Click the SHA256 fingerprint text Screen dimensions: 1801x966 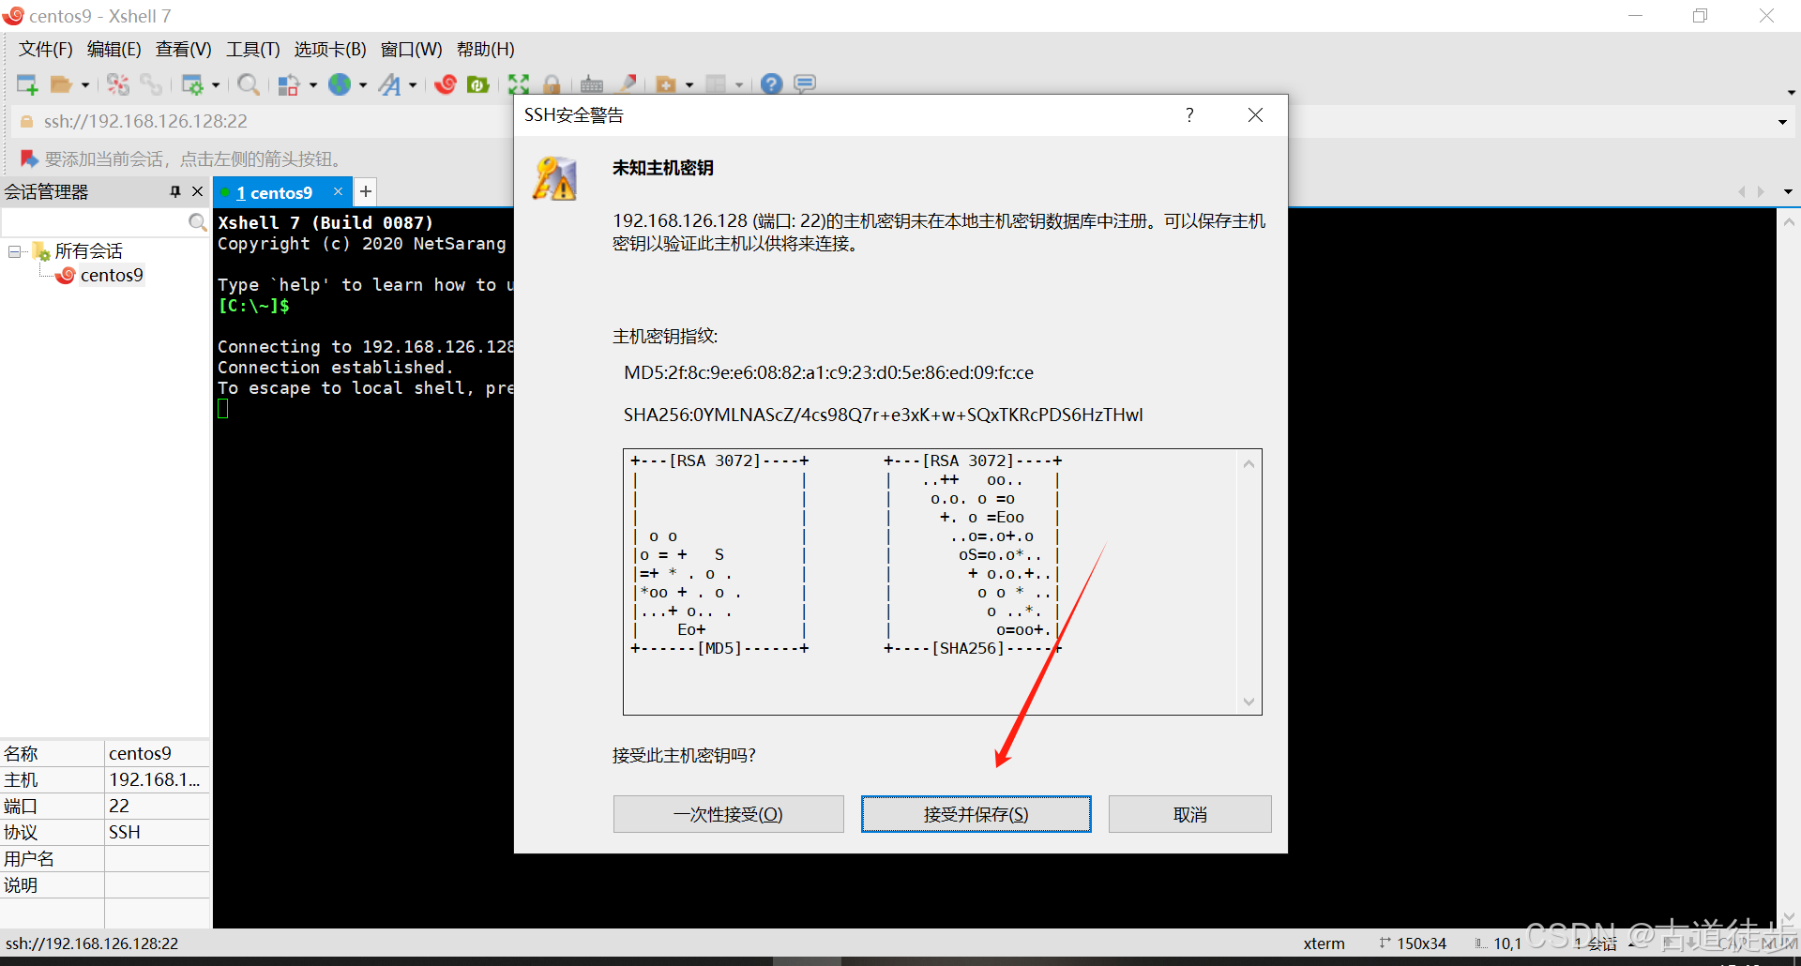tap(883, 415)
